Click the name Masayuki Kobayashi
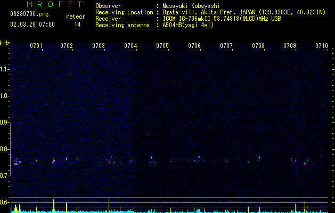 pyautogui.click(x=191, y=6)
